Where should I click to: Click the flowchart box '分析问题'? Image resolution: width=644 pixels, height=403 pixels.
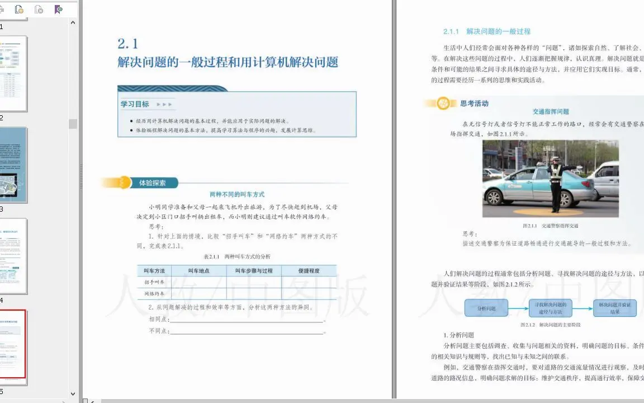tap(486, 308)
